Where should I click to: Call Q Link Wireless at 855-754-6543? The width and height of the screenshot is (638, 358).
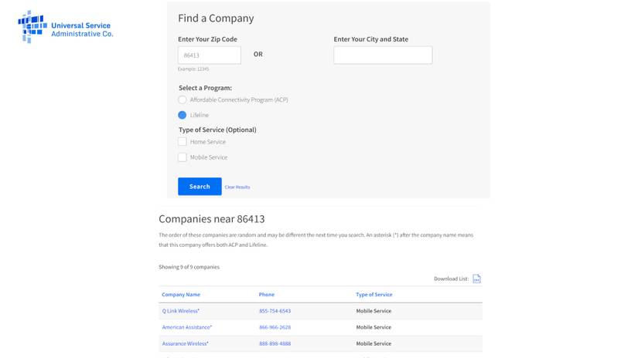pos(275,311)
